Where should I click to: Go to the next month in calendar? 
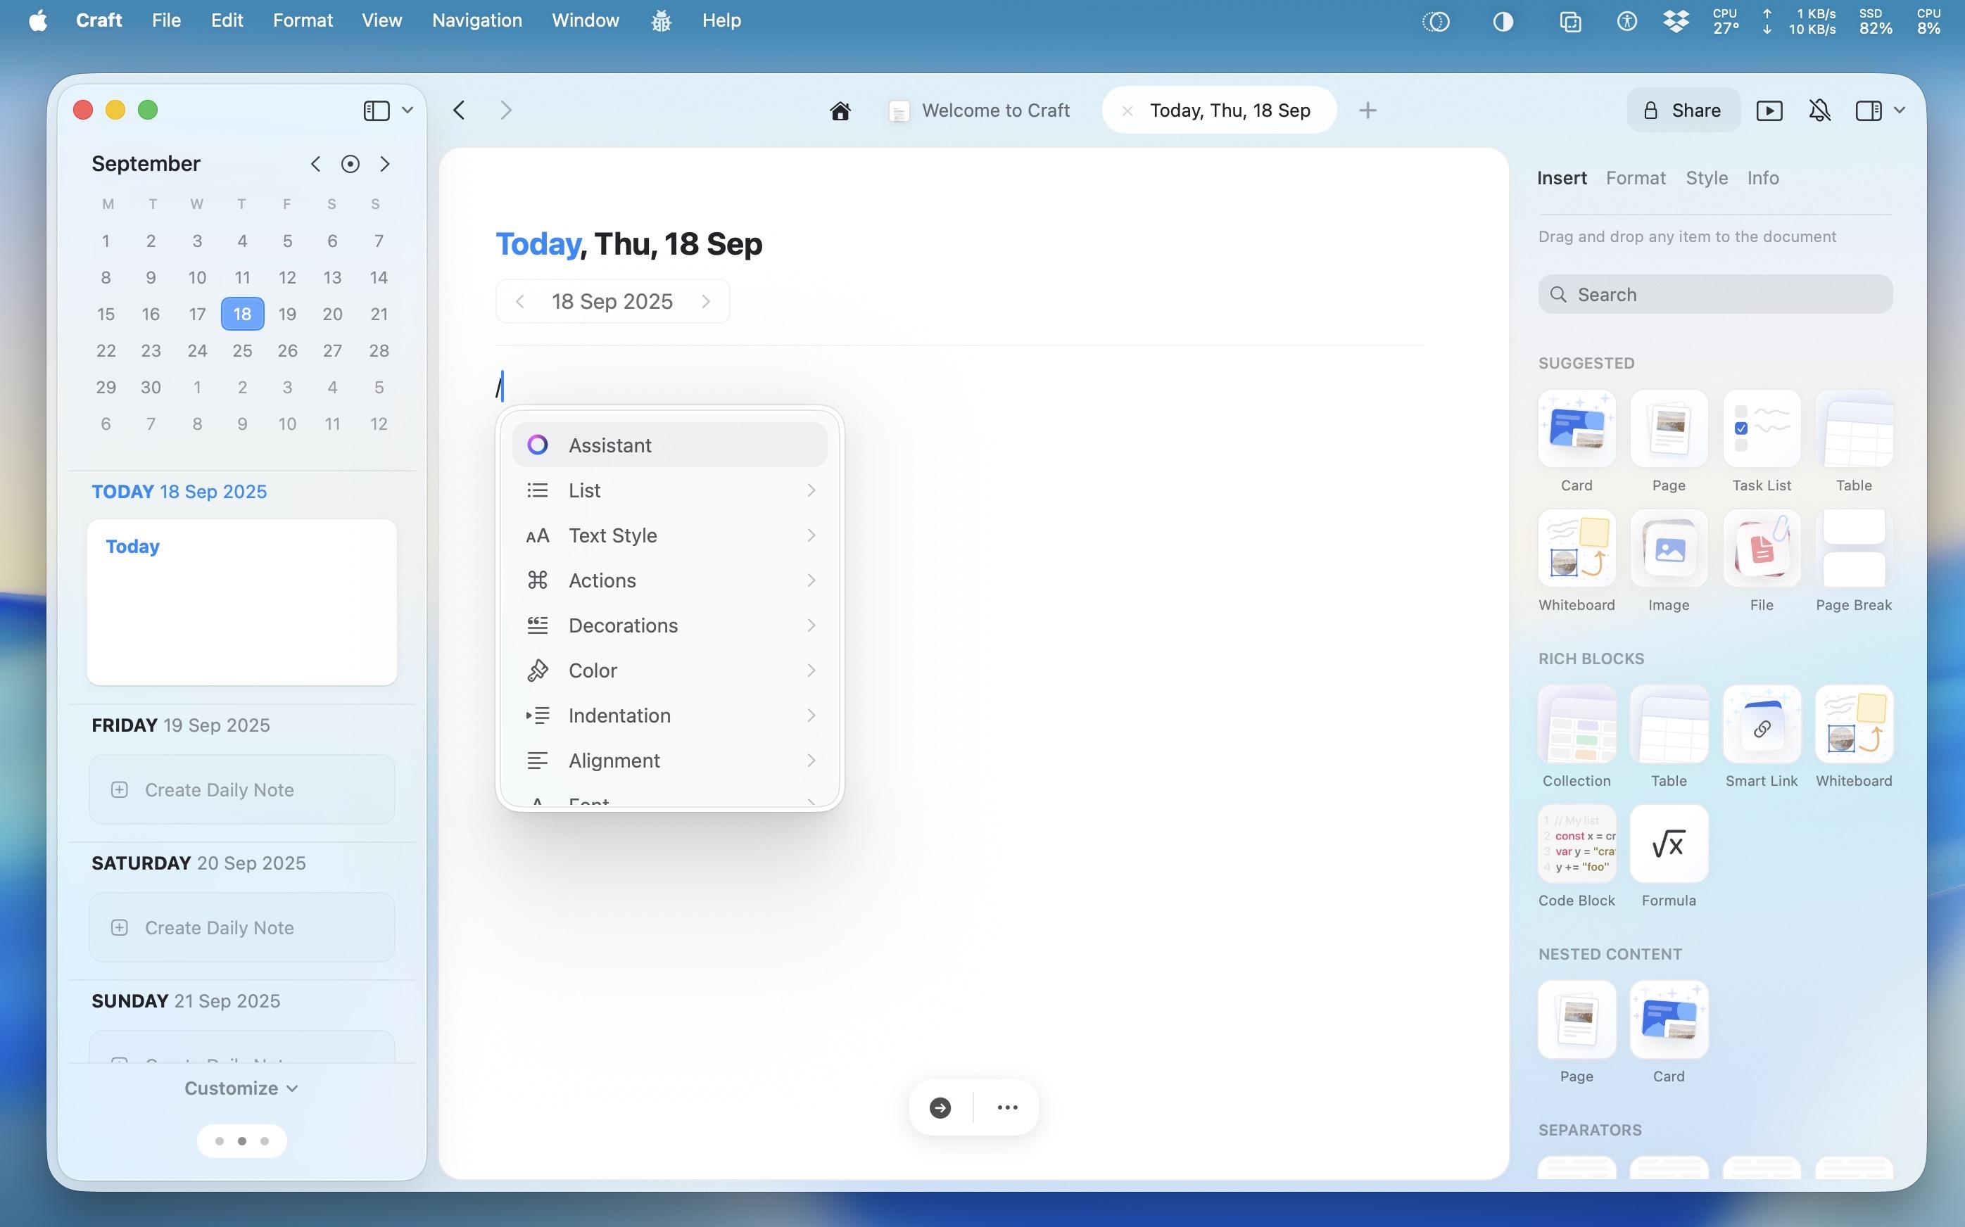pos(385,164)
